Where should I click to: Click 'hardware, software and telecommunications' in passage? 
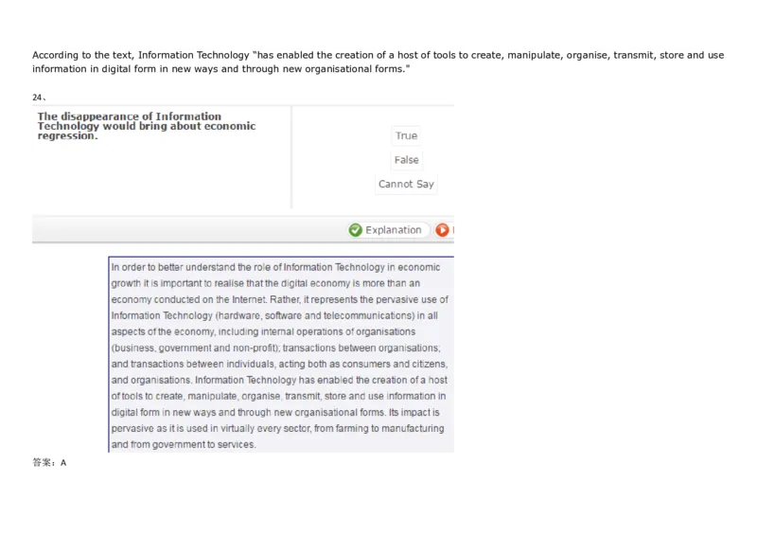(313, 315)
